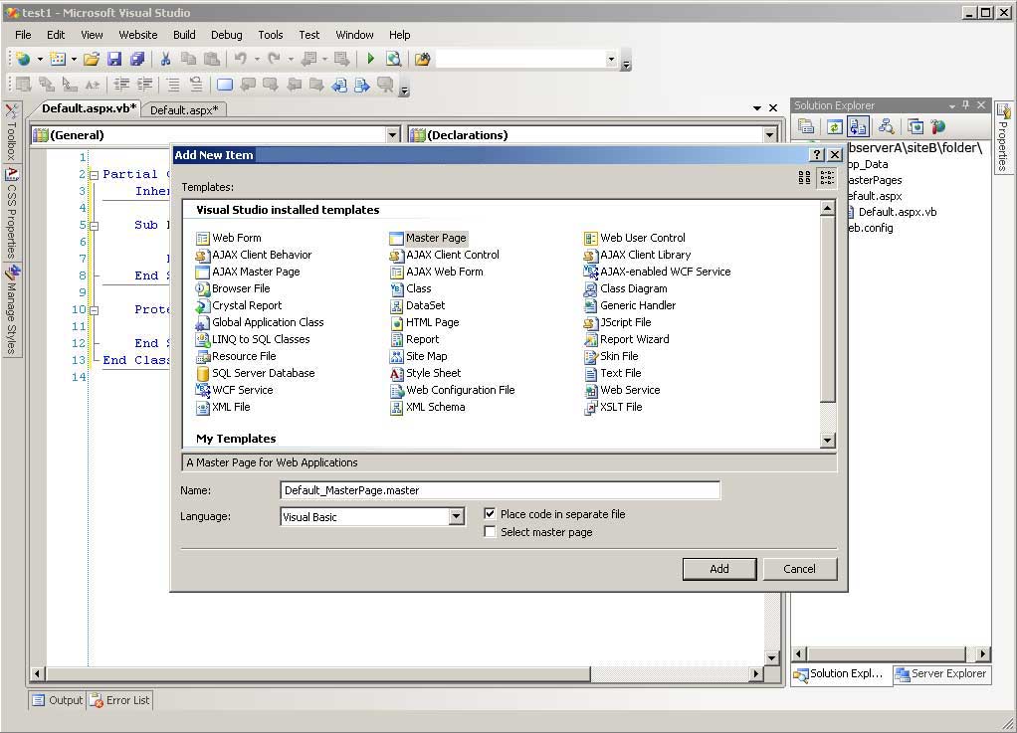Image resolution: width=1017 pixels, height=733 pixels.
Task: Open the Error List tab
Action: pos(120,700)
